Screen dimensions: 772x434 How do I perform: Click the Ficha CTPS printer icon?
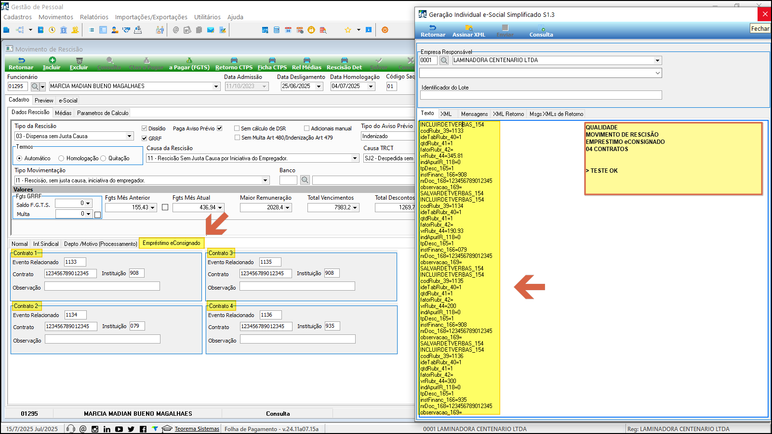point(272,61)
